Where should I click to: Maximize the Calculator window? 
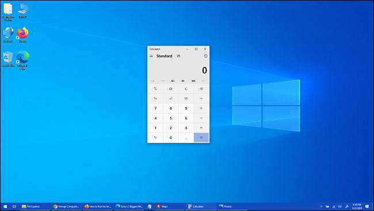(196, 49)
